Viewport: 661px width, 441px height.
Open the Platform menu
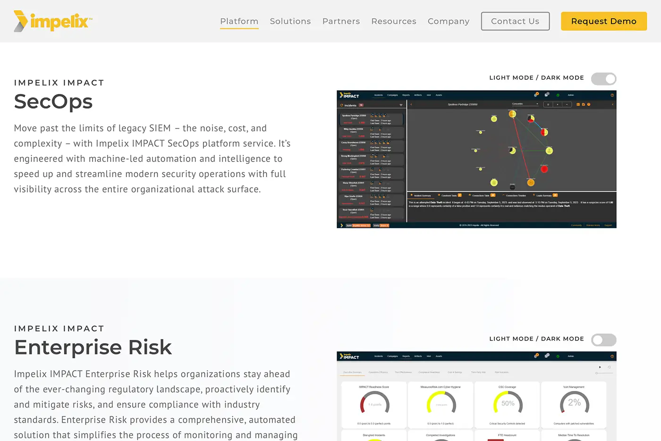(x=239, y=21)
